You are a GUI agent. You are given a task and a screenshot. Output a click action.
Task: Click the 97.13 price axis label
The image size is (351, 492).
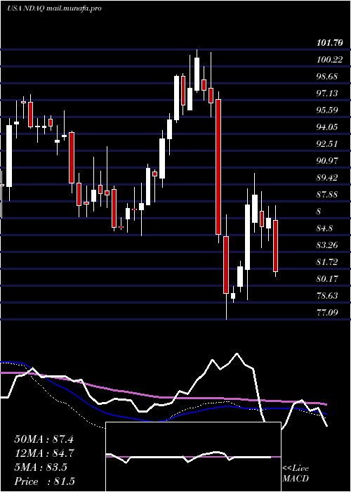[327, 93]
